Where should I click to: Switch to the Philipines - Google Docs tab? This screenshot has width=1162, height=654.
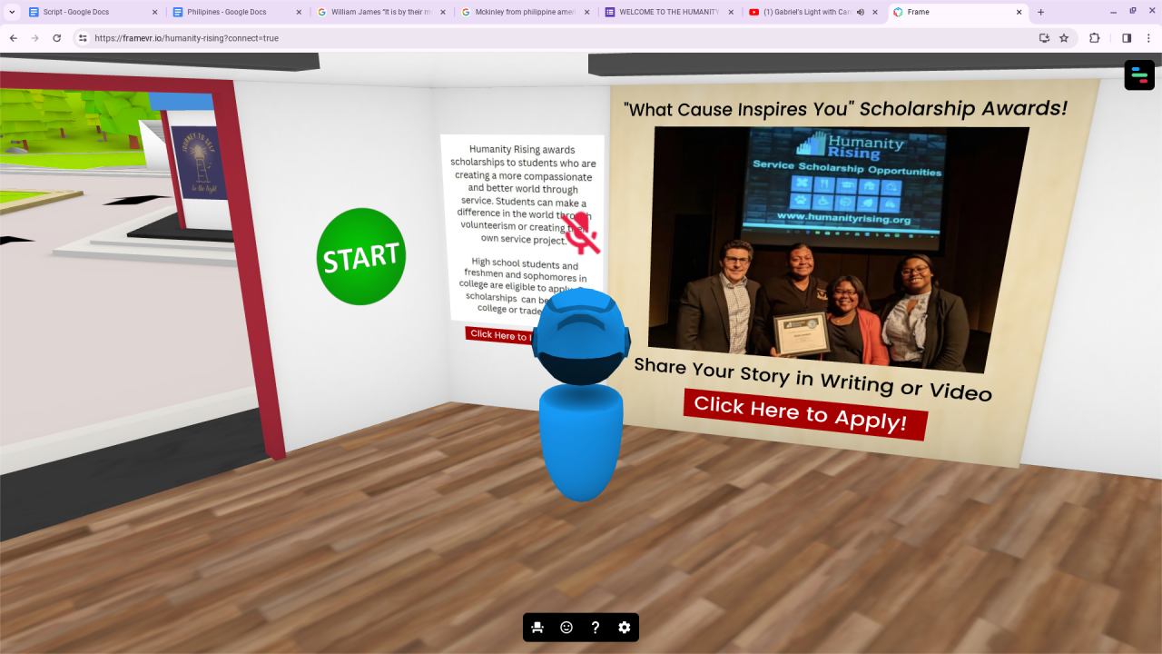pyautogui.click(x=239, y=12)
